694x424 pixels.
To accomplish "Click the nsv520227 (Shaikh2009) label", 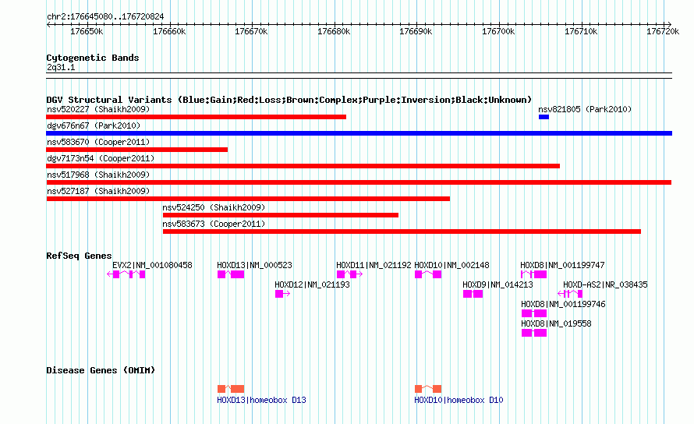I will (x=98, y=109).
